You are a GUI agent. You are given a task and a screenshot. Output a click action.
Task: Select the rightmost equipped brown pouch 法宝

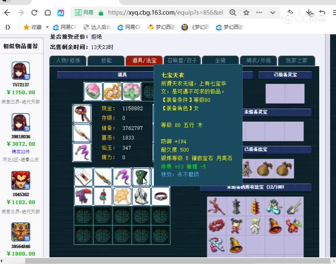coord(284,168)
